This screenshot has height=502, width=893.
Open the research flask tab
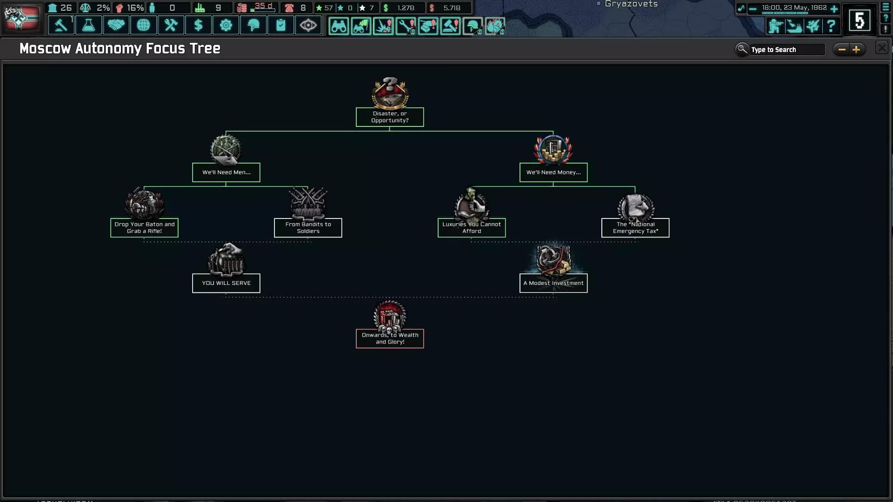88,25
